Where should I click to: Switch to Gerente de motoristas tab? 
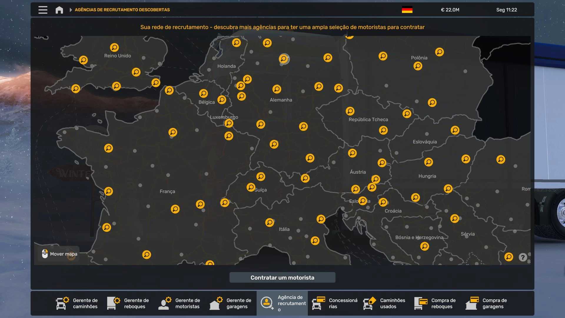point(180,303)
